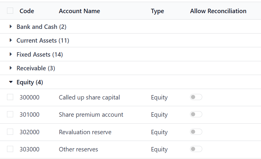The height and width of the screenshot is (159, 261).
Task: Sort by the Account Name column header
Action: [x=79, y=11]
